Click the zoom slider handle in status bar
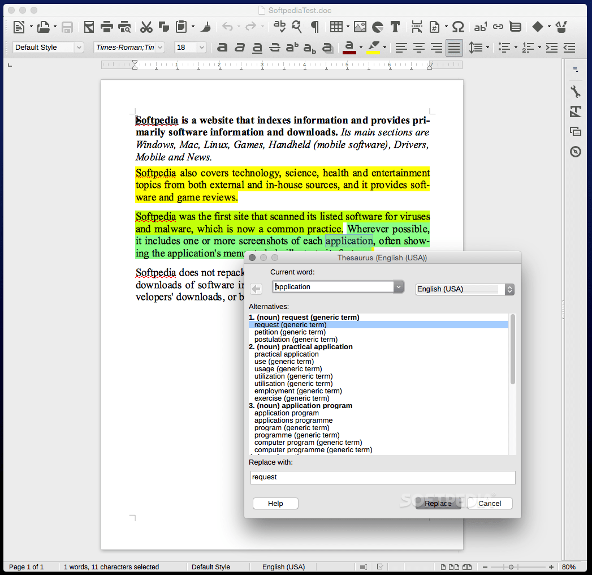The width and height of the screenshot is (592, 575). point(511,567)
